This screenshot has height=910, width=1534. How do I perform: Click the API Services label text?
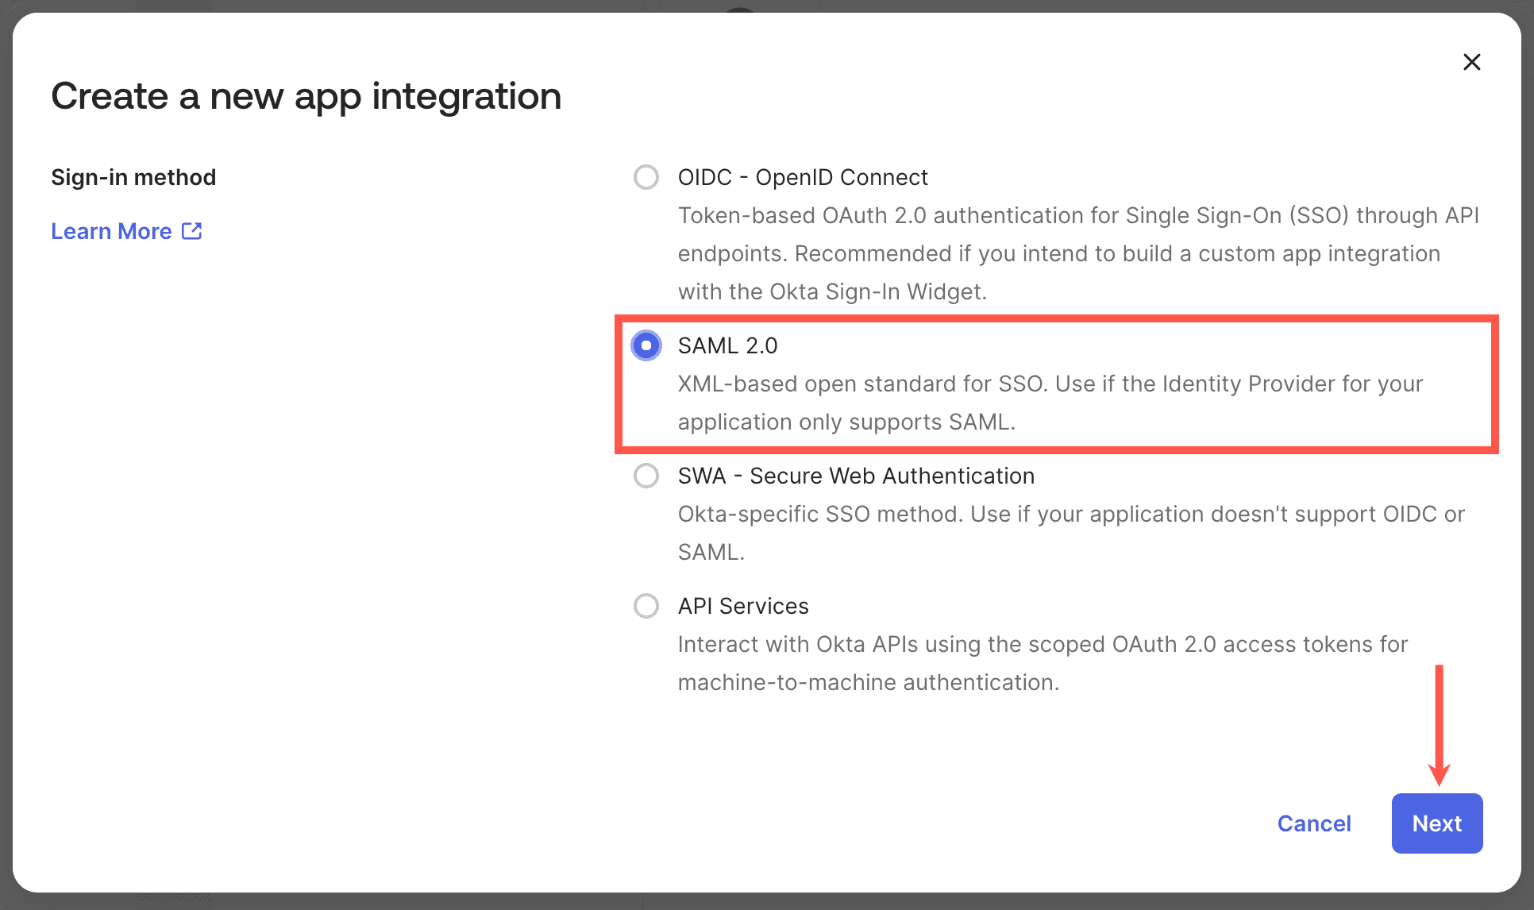click(x=743, y=606)
